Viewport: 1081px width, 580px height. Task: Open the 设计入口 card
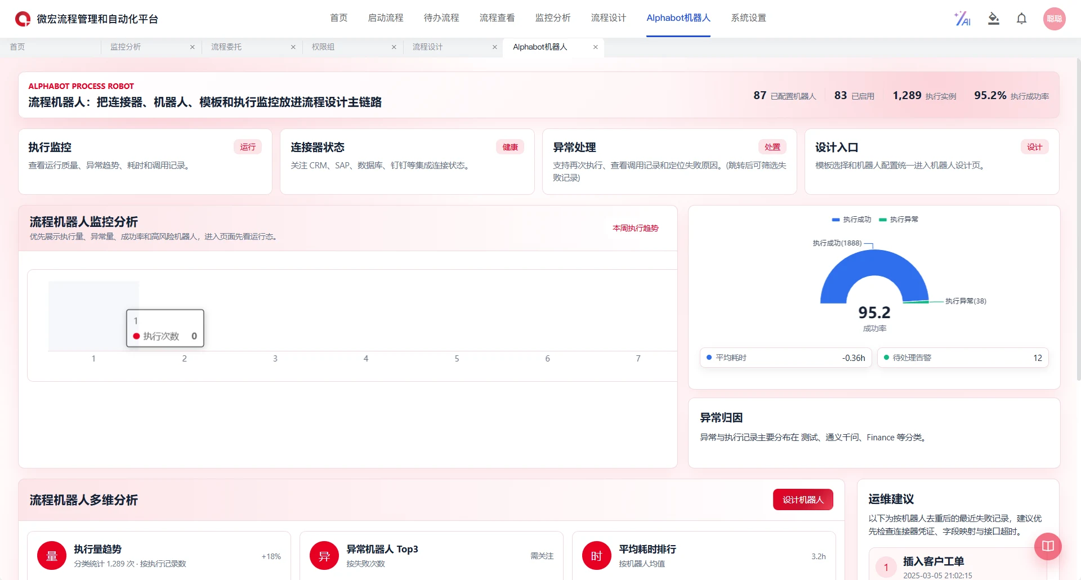point(932,162)
